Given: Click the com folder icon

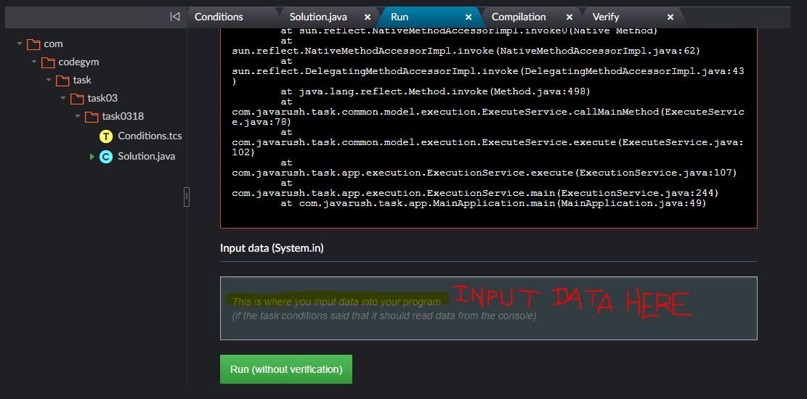Looking at the screenshot, I should (33, 44).
